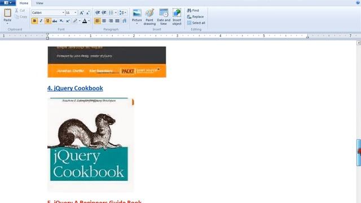Click the vertical scrollbar thumb

[x=359, y=153]
